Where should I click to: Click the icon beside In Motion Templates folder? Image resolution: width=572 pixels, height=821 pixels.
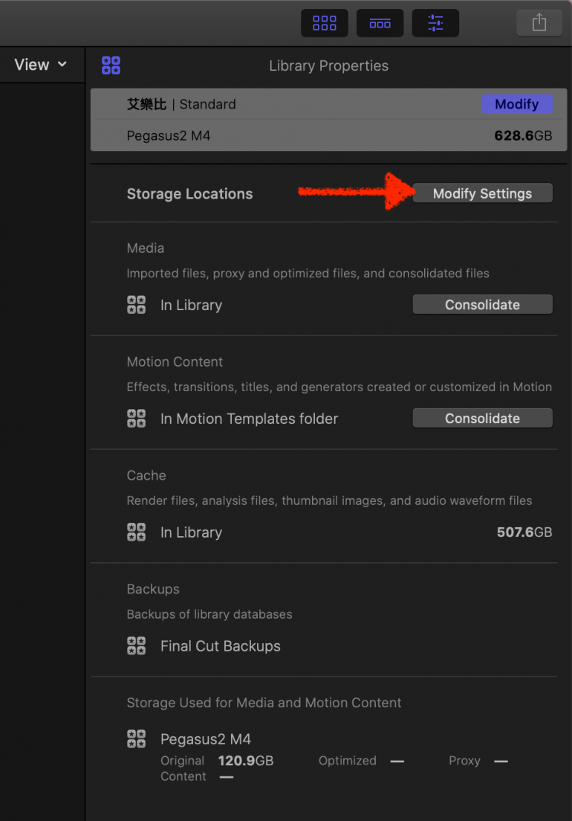(136, 419)
